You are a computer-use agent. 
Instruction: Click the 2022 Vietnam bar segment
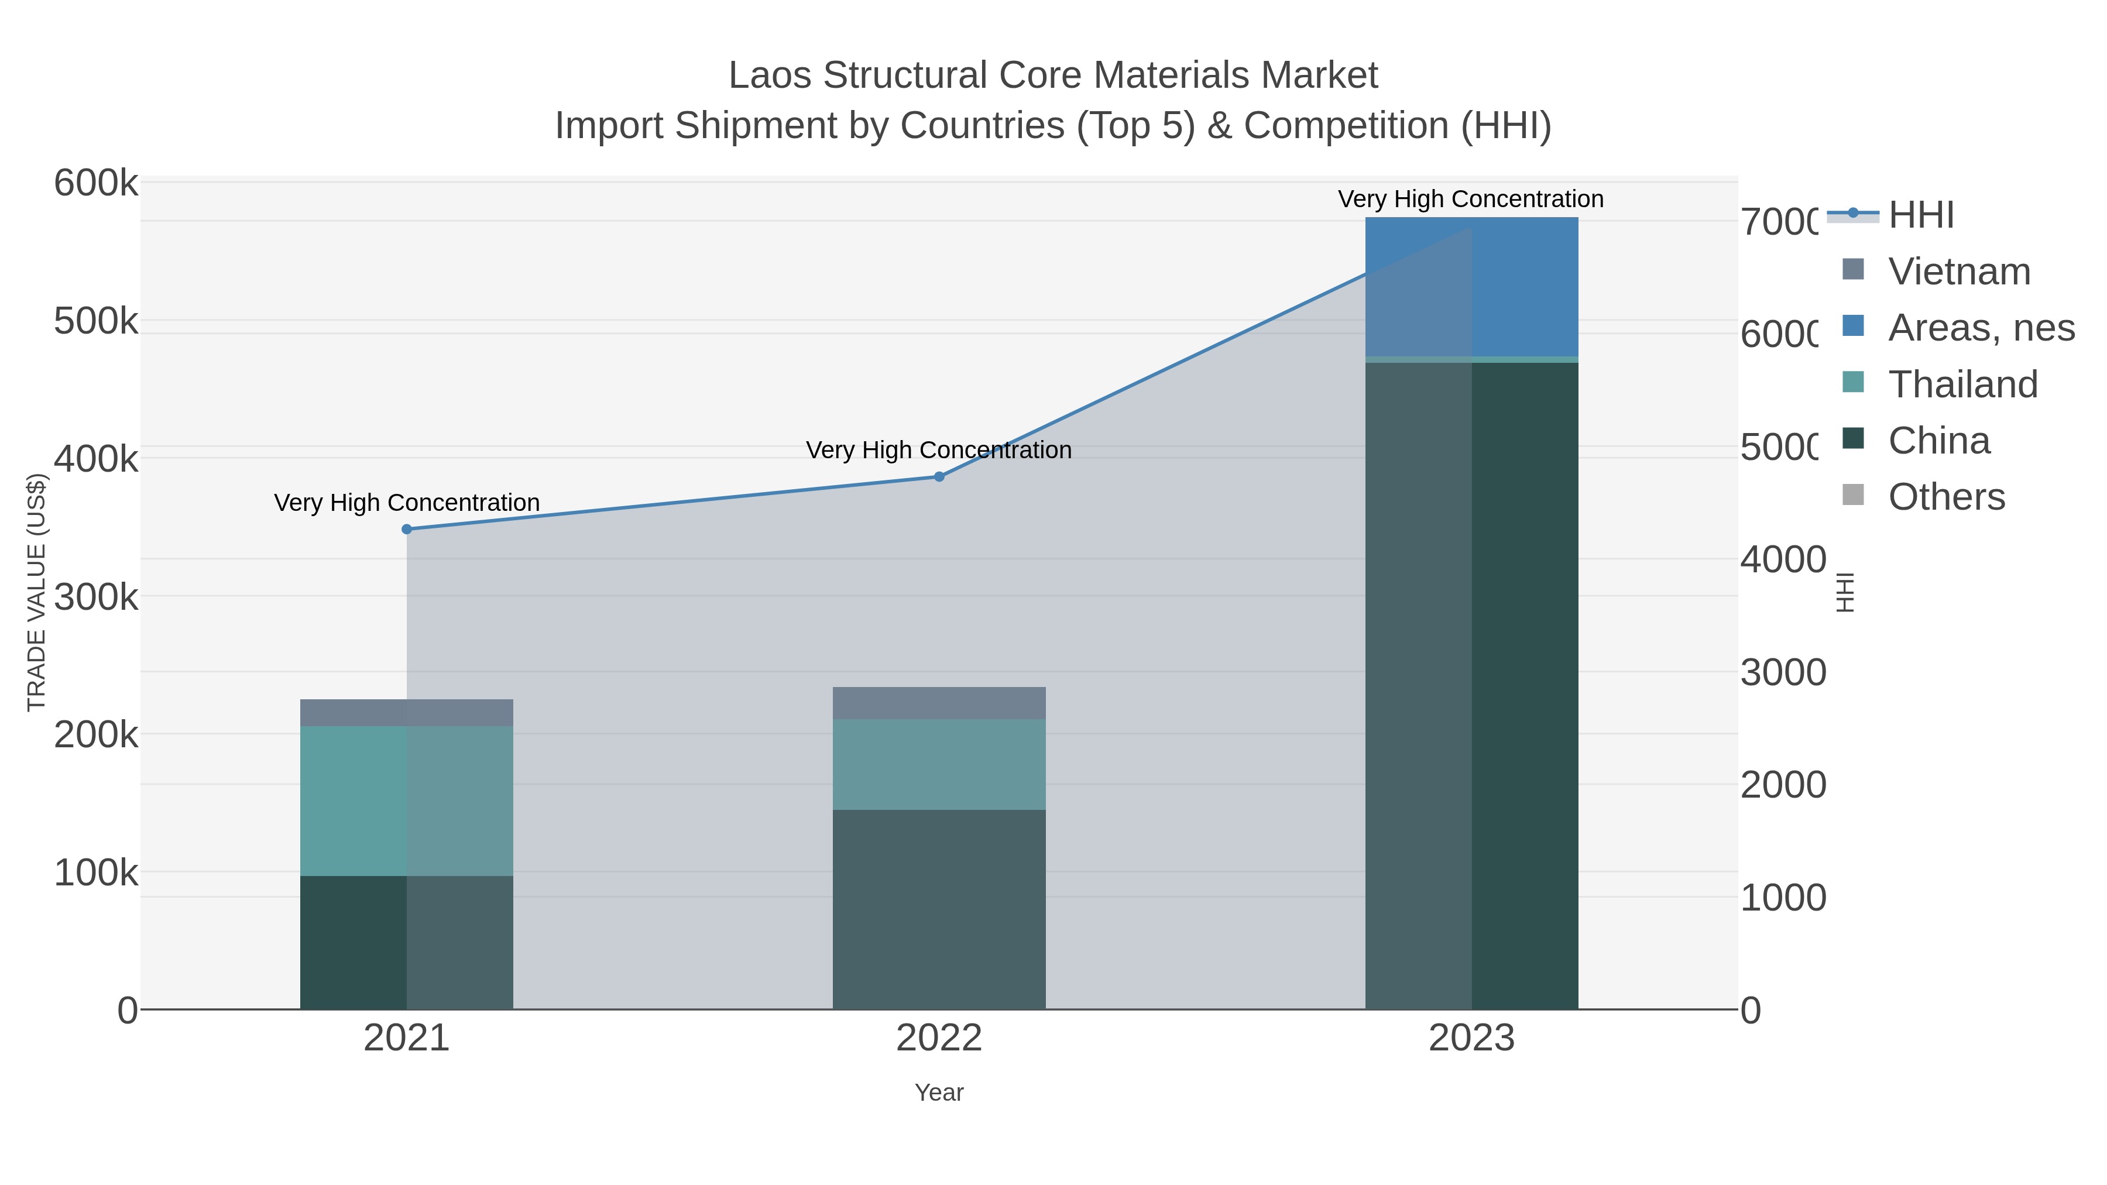(x=939, y=703)
